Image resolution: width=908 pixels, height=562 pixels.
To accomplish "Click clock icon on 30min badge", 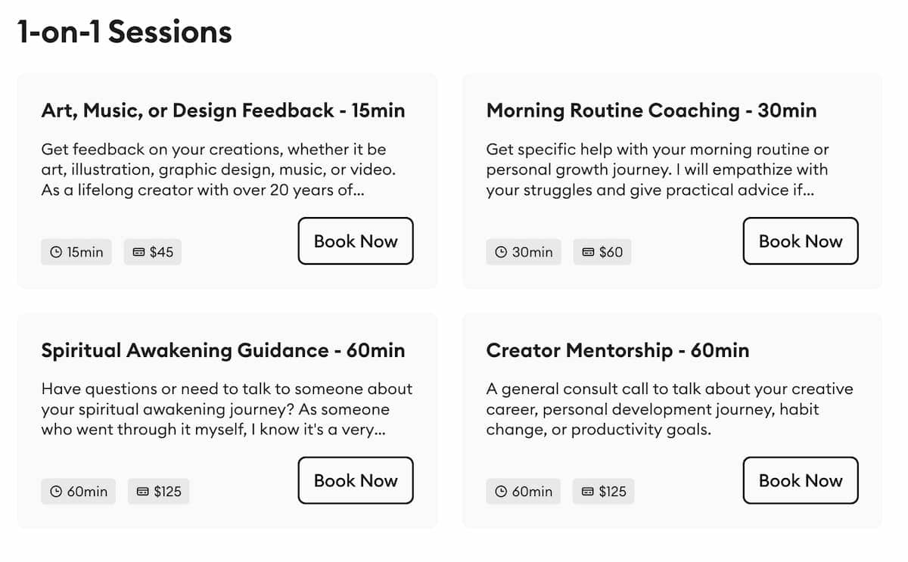I will 501,253.
